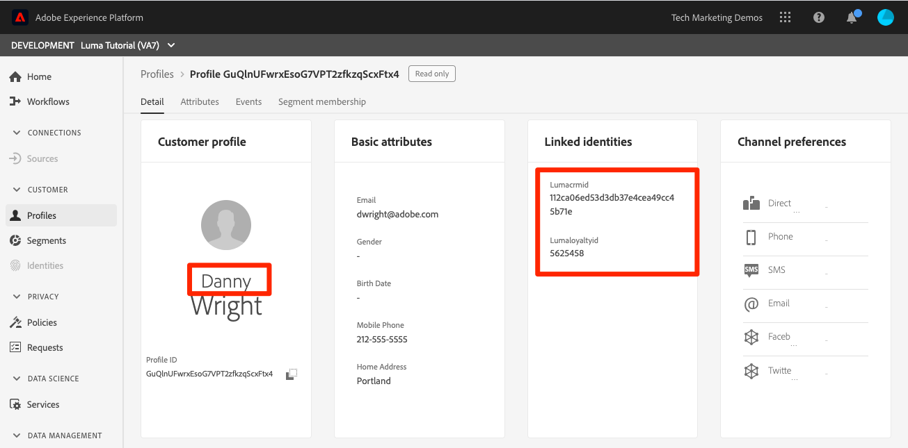This screenshot has height=448, width=908.
Task: Click the Home Address value Portland
Action: click(x=374, y=381)
